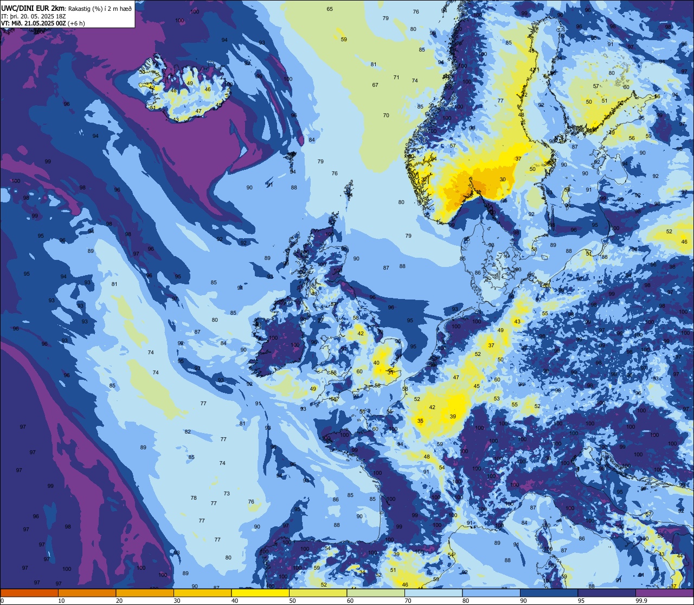The image size is (694, 605).
Task: Click the Rakastig (%) í 2 m hæð label
Action: (100, 9)
